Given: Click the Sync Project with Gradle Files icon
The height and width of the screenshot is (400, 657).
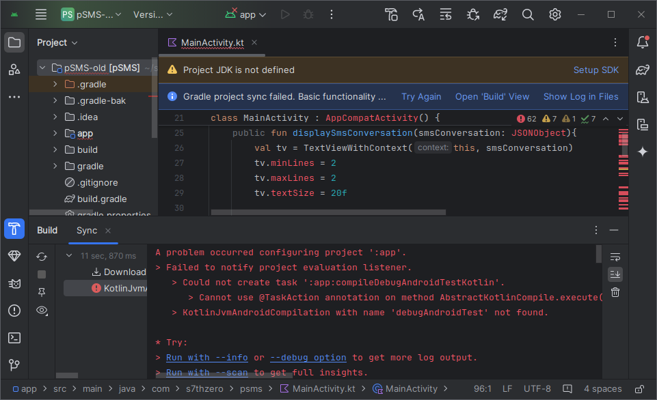Looking at the screenshot, I should (x=500, y=14).
